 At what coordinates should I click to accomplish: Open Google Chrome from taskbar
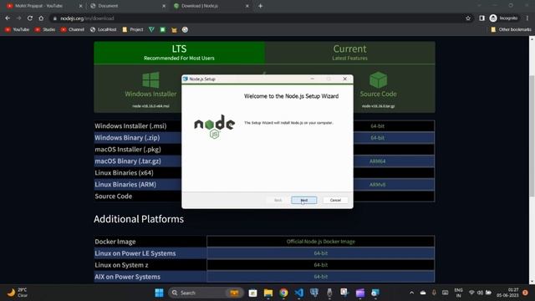click(x=283, y=293)
